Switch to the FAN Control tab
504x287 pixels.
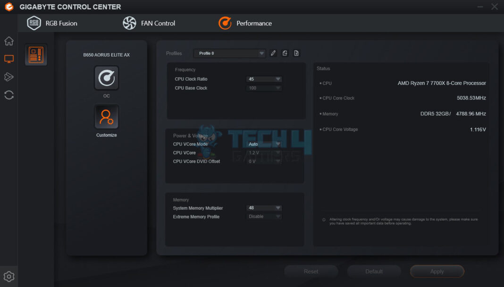click(x=149, y=23)
